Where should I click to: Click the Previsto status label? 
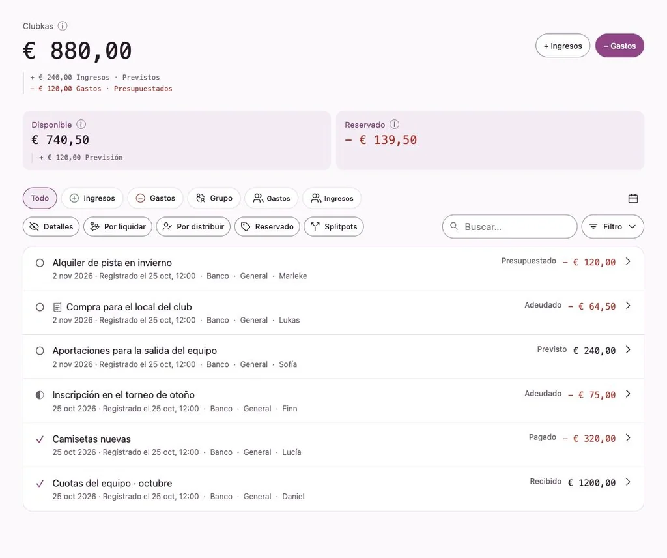(552, 349)
